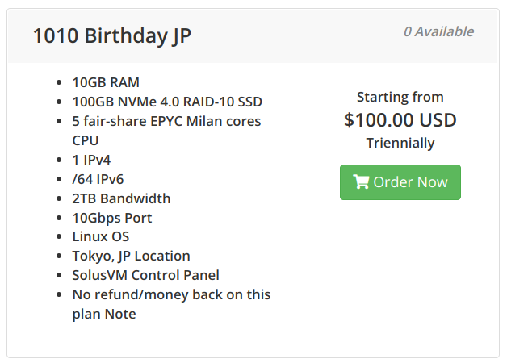Image resolution: width=507 pixels, height=363 pixels.
Task: Click the bullet before Linux OS
Action: [59, 236]
